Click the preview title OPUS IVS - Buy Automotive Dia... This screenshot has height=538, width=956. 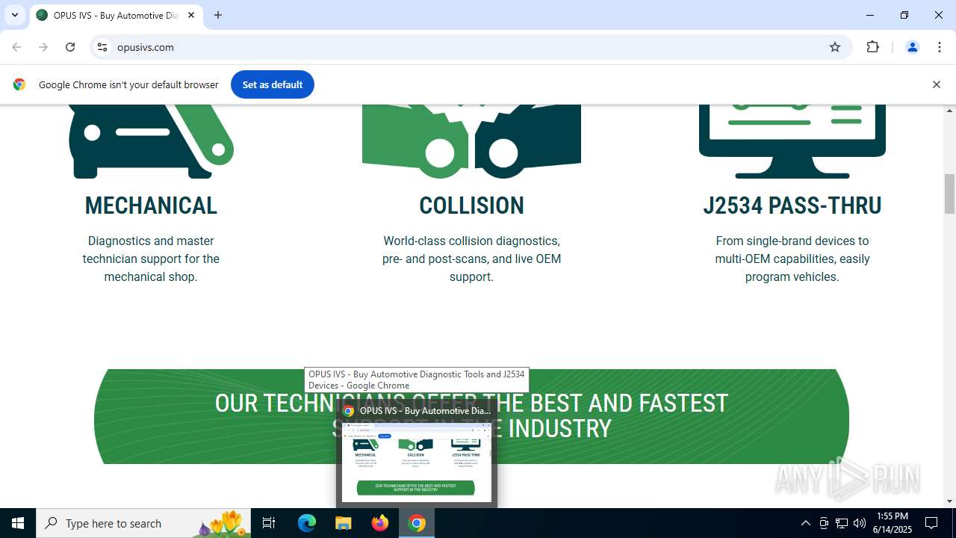pos(425,410)
